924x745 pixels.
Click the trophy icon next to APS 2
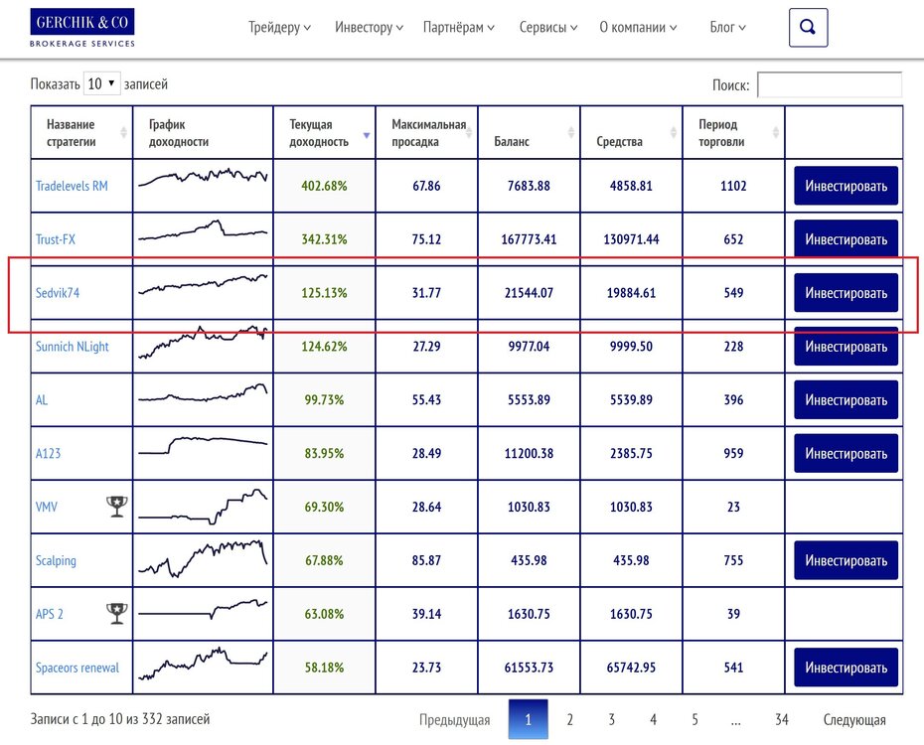point(116,613)
